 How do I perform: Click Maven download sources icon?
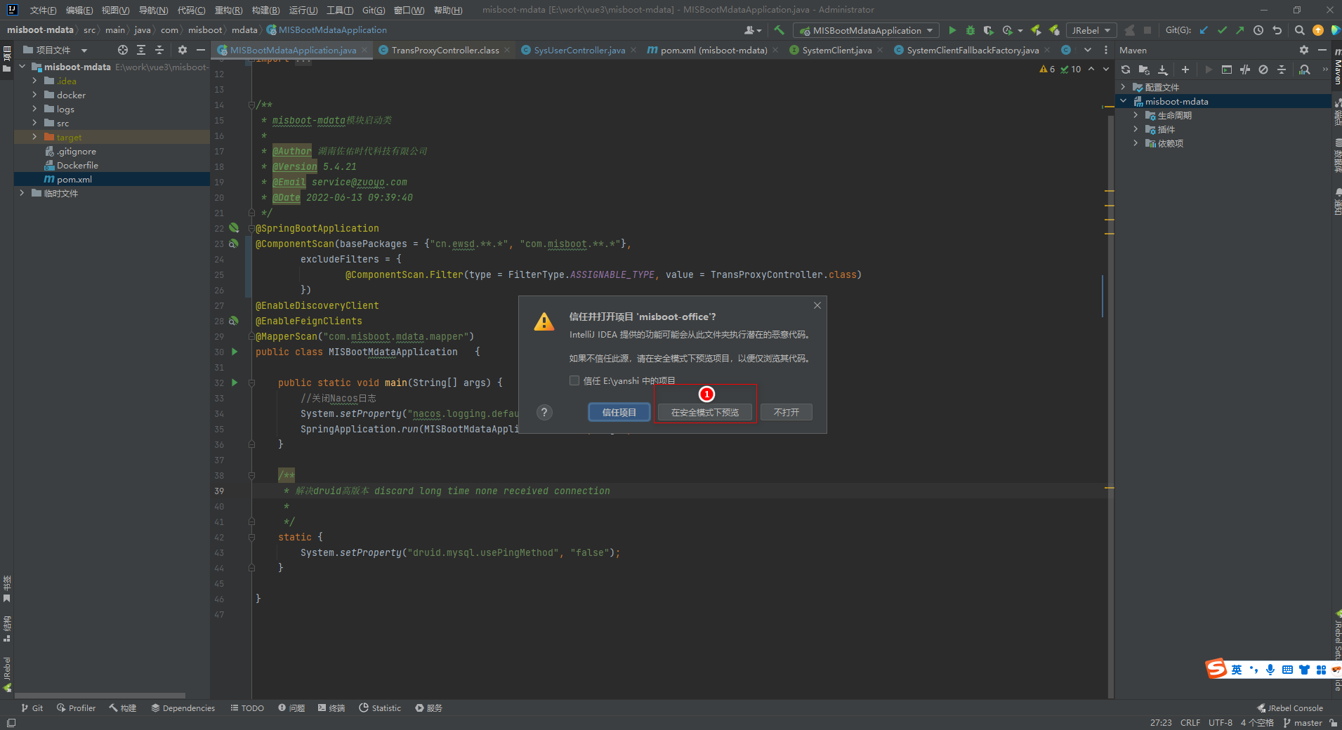point(1163,69)
